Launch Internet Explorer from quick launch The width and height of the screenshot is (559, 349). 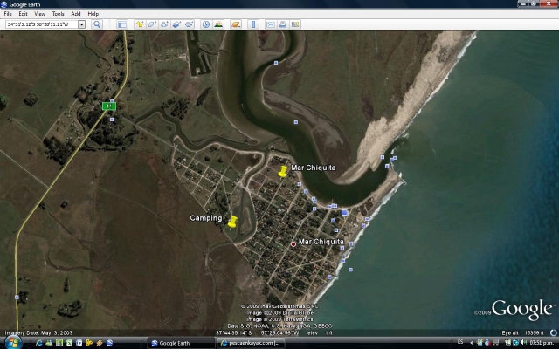[39, 343]
